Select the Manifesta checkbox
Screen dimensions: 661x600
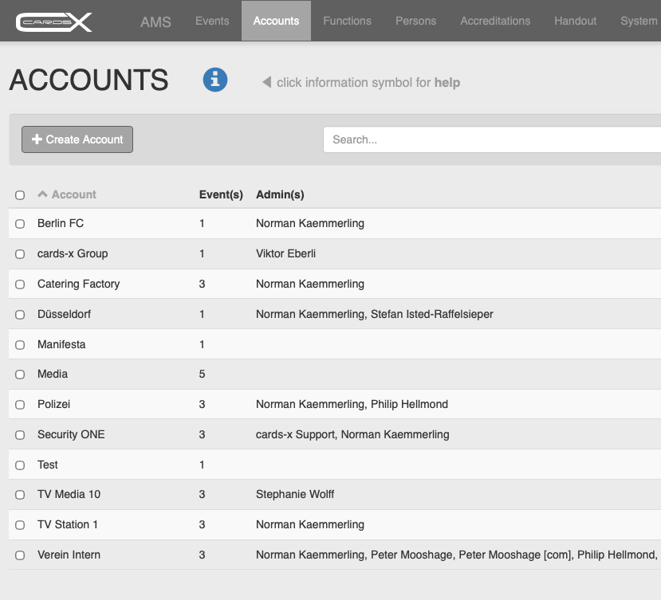coord(20,345)
